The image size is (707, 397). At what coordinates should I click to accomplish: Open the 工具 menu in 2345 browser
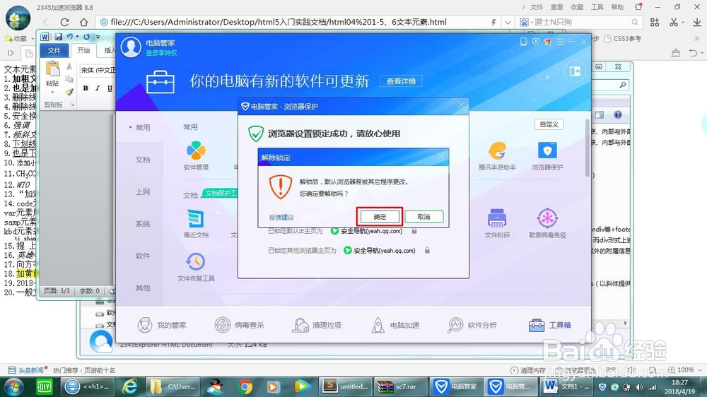pyautogui.click(x=597, y=7)
